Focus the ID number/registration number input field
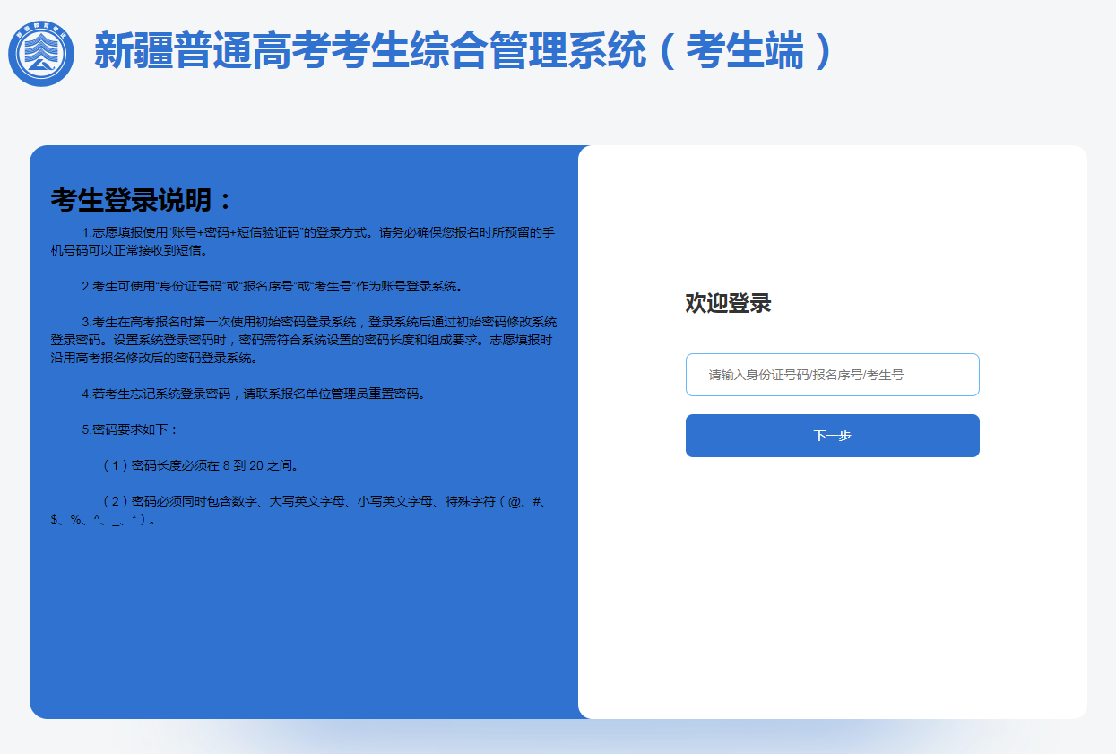The height and width of the screenshot is (754, 1116). (x=832, y=375)
